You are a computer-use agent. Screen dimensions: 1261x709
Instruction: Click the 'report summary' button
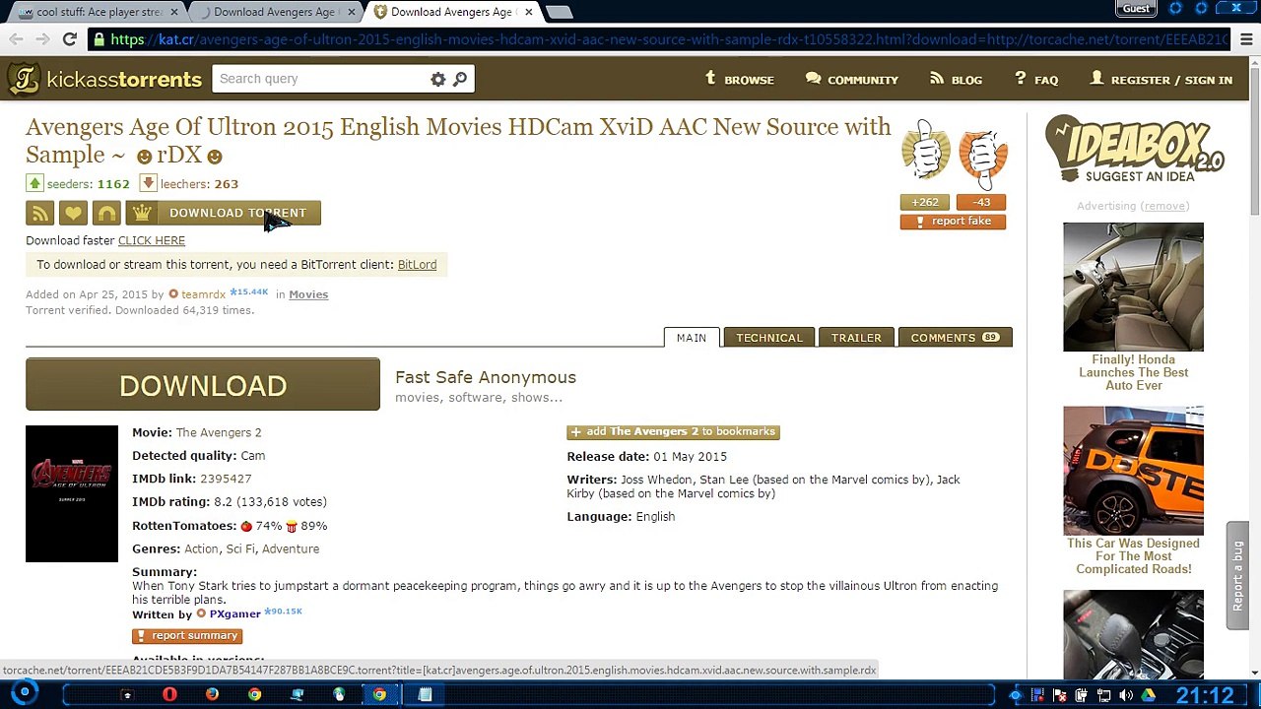(x=187, y=636)
